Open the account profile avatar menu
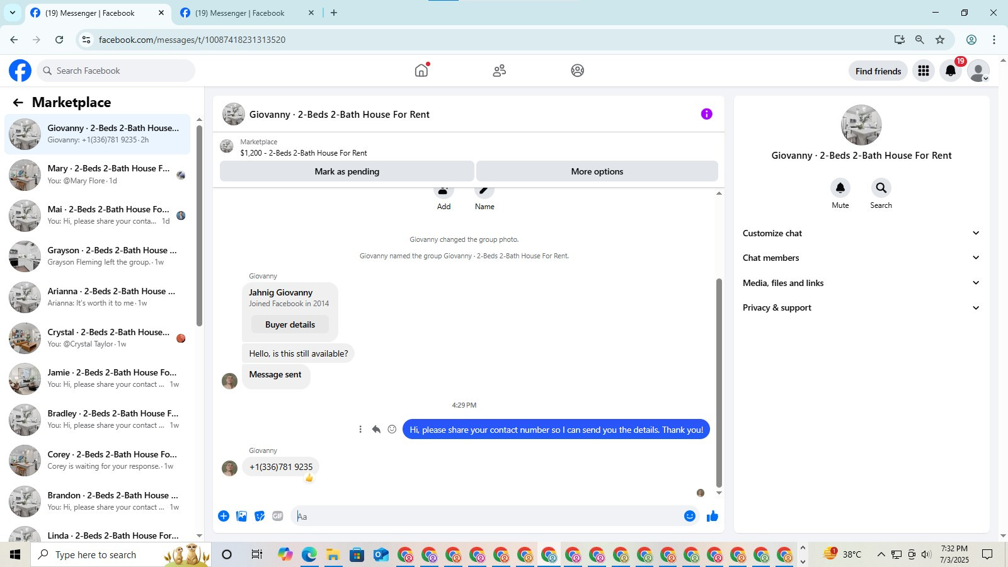The width and height of the screenshot is (1008, 567). (978, 71)
